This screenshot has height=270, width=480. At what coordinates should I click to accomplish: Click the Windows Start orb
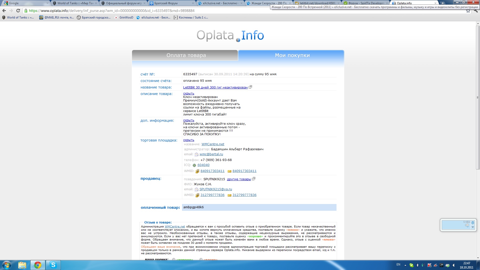(7, 265)
